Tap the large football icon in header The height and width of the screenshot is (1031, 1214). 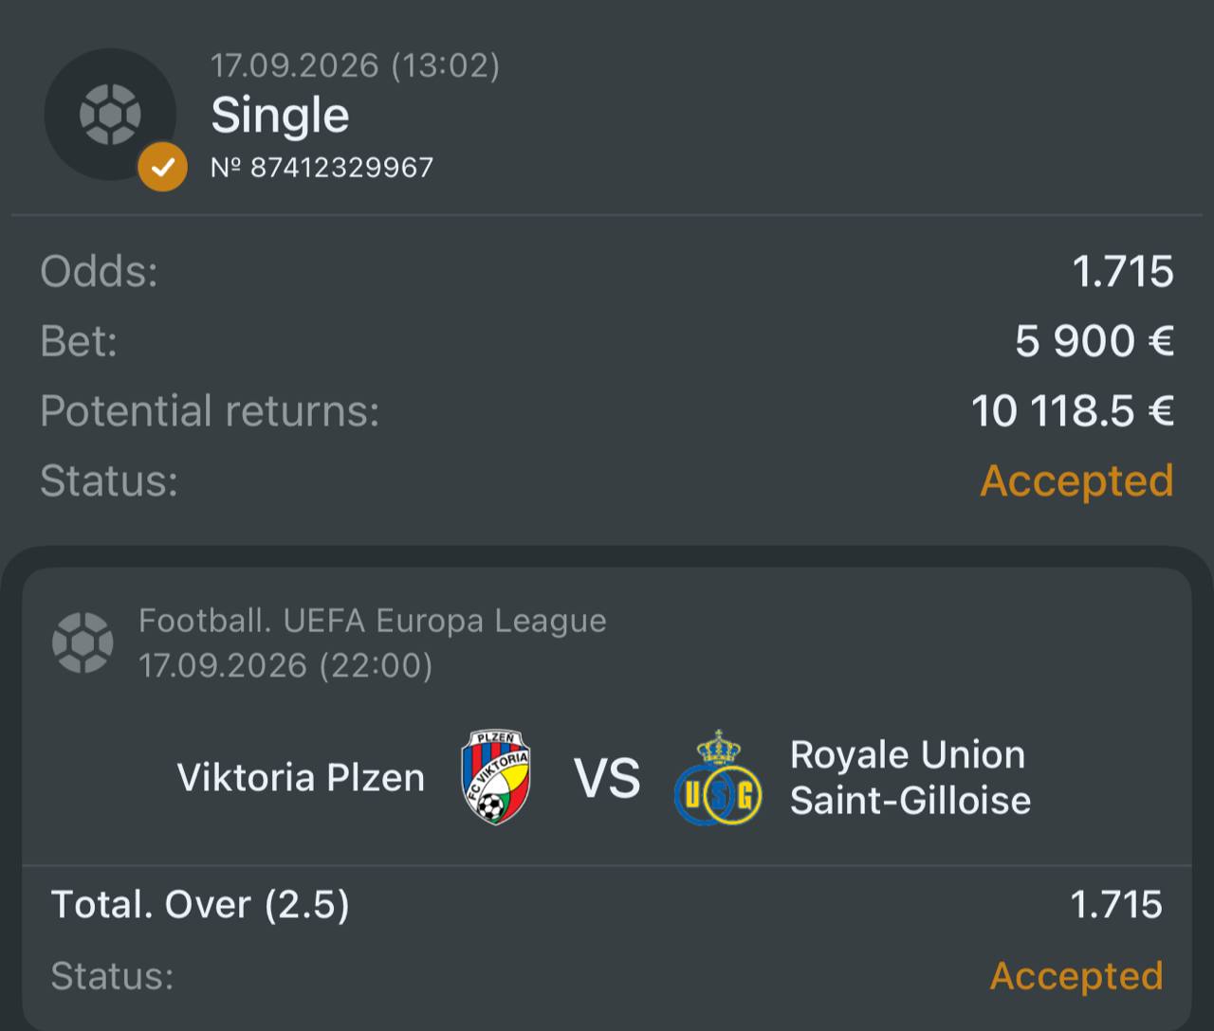[x=110, y=115]
